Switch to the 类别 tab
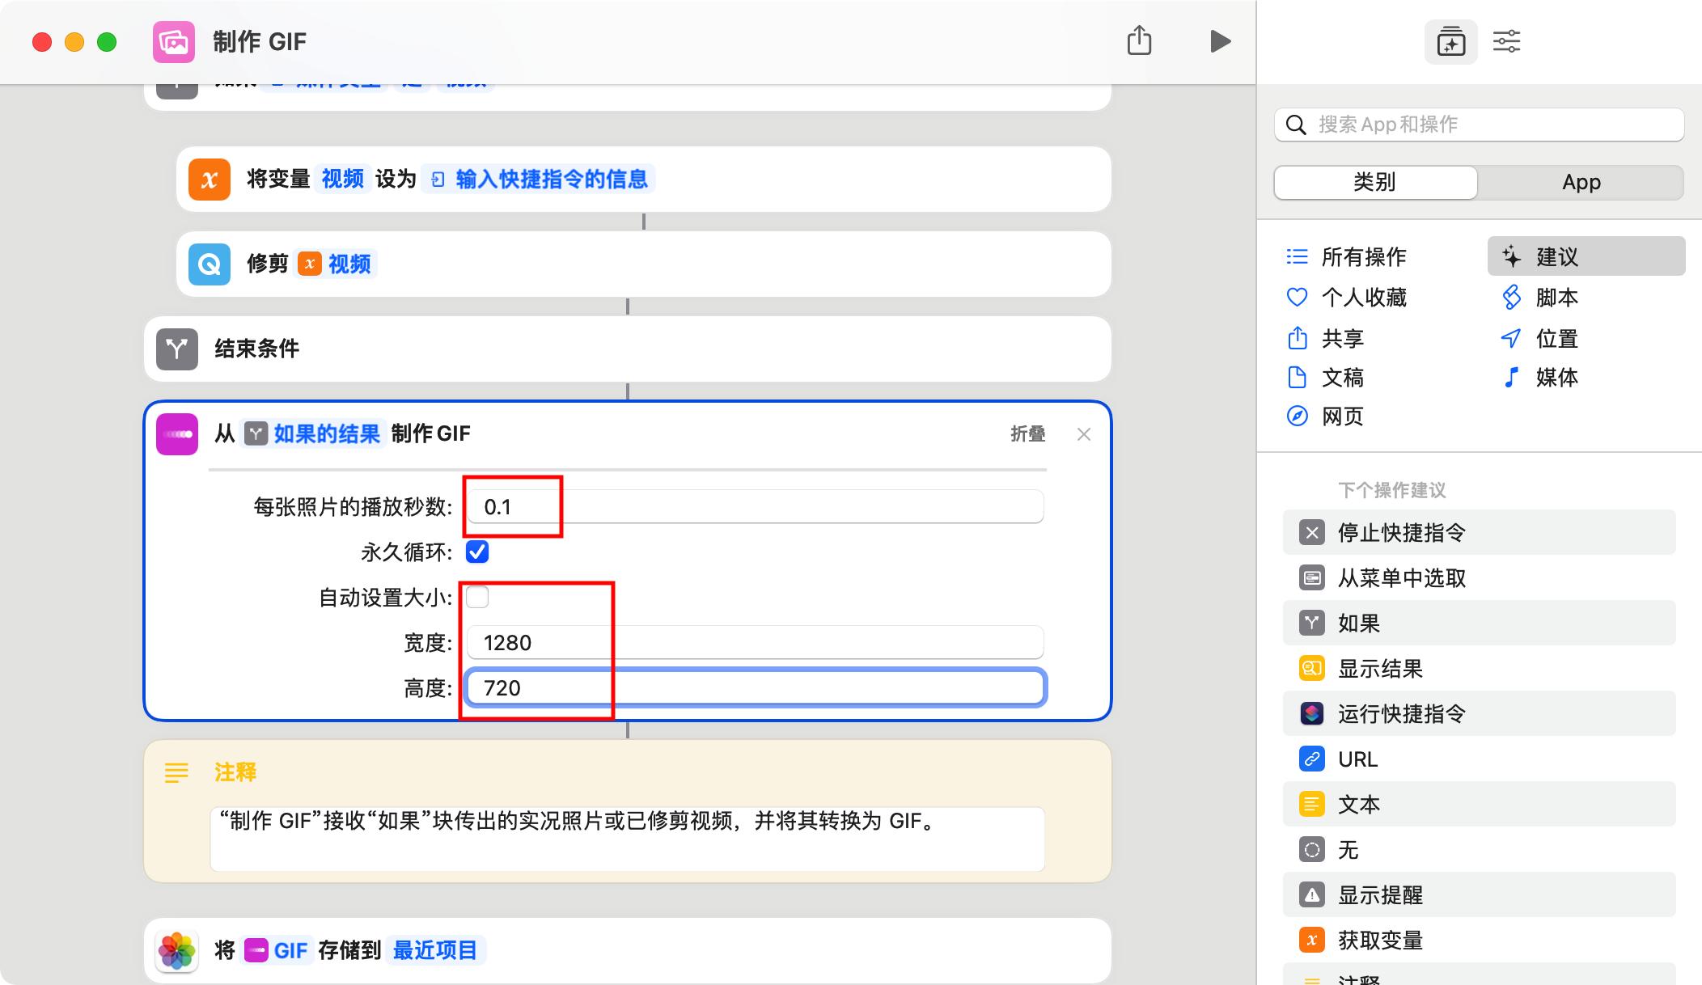1702x985 pixels. click(x=1374, y=182)
